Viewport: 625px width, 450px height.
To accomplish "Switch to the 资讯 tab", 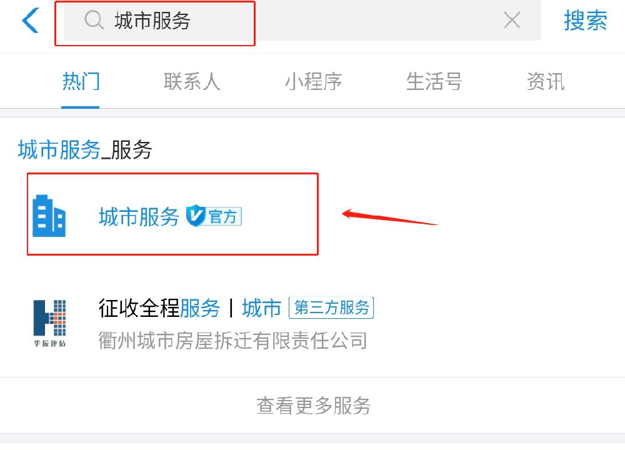I will pyautogui.click(x=546, y=82).
